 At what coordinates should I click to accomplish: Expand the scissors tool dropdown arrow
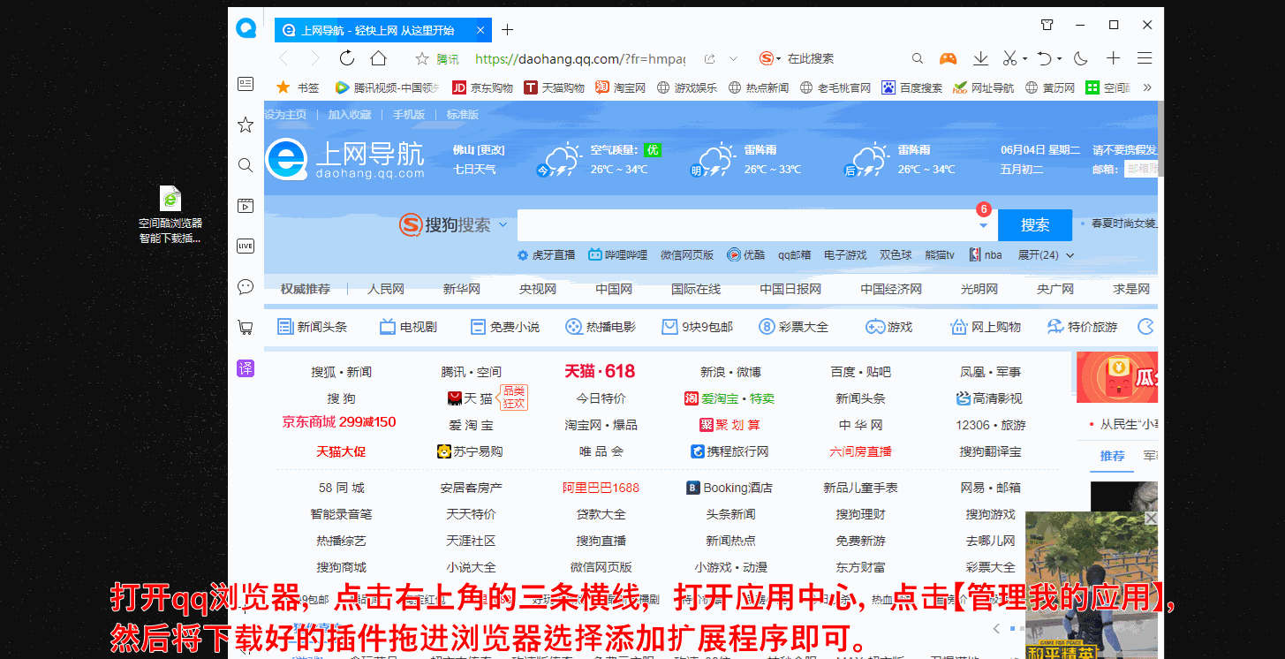pyautogui.click(x=1024, y=59)
